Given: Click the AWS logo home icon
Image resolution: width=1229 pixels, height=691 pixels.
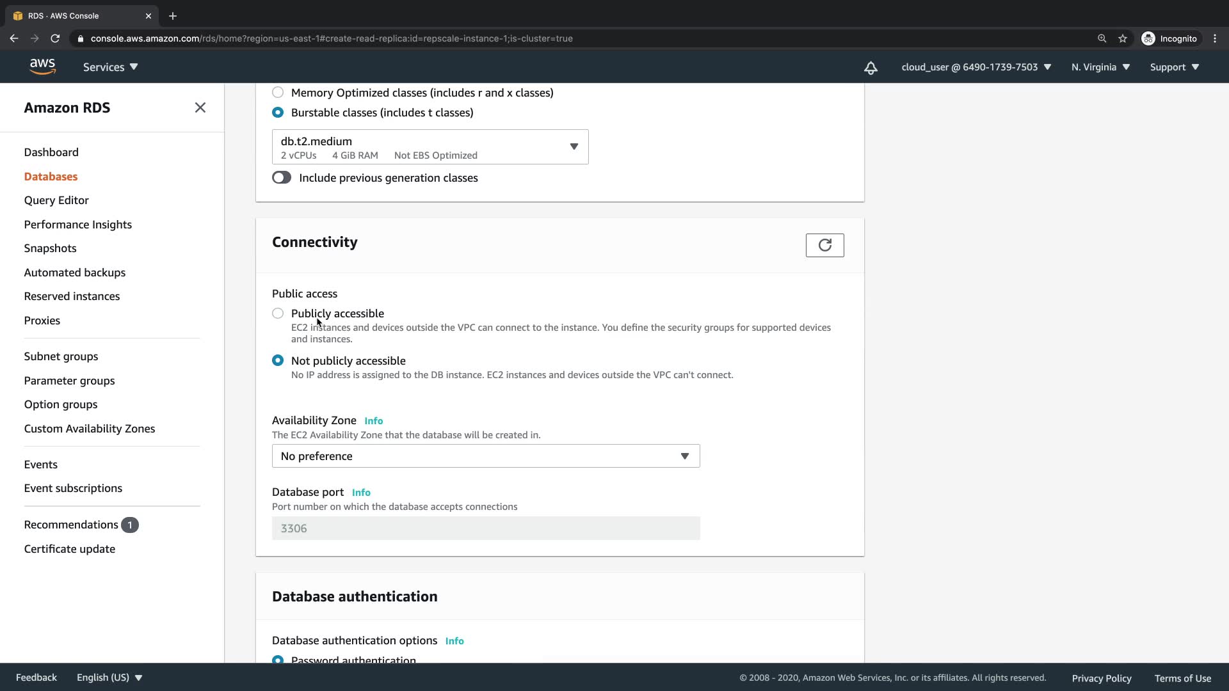Looking at the screenshot, I should (x=42, y=67).
